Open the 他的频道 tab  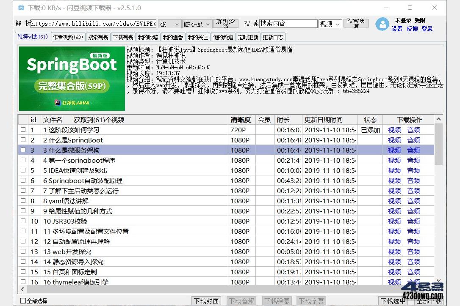(223, 37)
